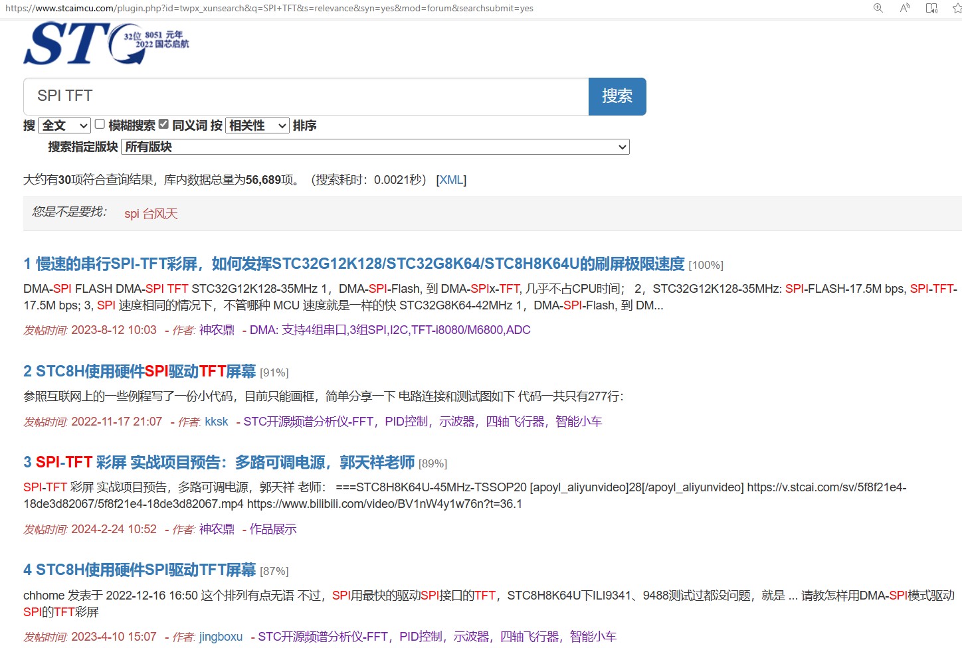Open result 2 STC8H使用硬件SPI驱动TFT屏幕 [91%]
The image size is (962, 648).
pos(140,372)
